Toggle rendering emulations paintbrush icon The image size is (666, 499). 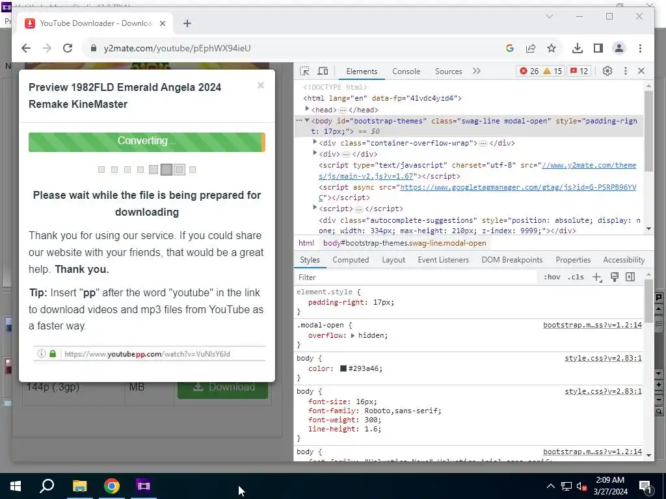[x=614, y=277]
